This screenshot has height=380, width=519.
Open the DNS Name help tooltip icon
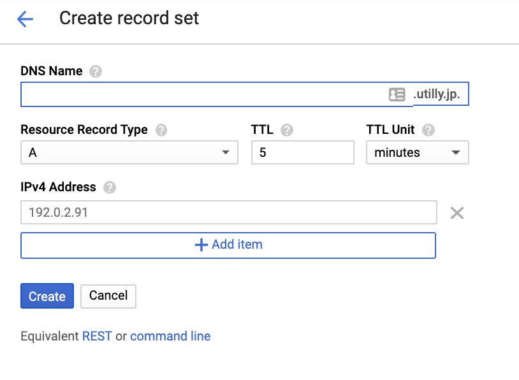coord(96,71)
